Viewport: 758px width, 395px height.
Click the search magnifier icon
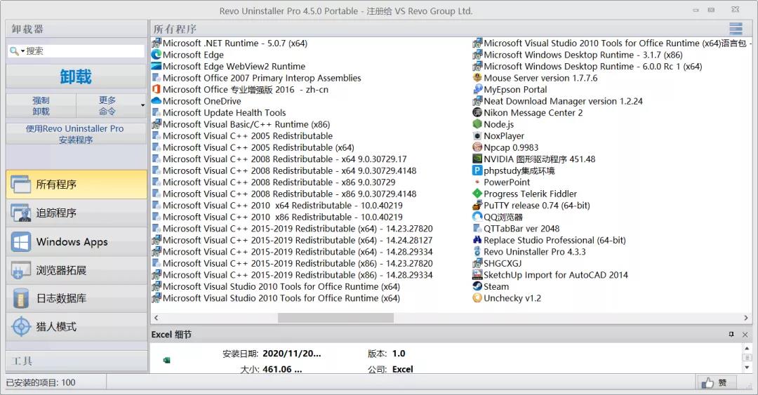[14, 51]
